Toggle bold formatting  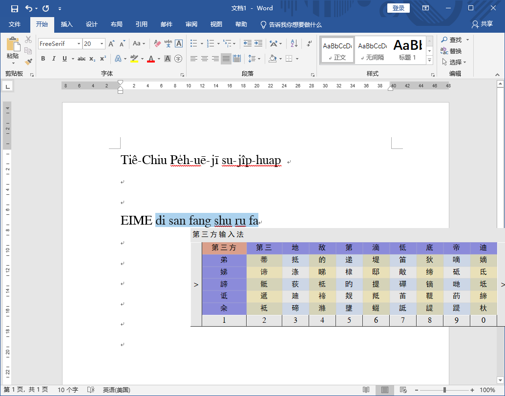(43, 59)
